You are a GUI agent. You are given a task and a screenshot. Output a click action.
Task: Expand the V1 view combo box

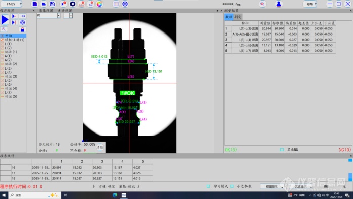[x=59, y=16]
